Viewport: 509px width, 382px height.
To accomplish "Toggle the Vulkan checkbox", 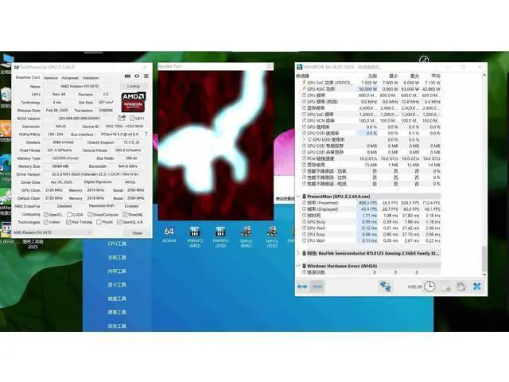I will [x=45, y=222].
